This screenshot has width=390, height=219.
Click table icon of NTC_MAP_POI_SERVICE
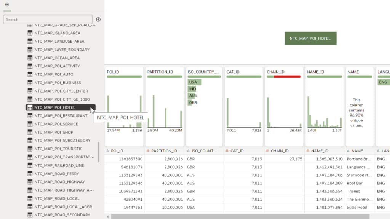pos(30,124)
